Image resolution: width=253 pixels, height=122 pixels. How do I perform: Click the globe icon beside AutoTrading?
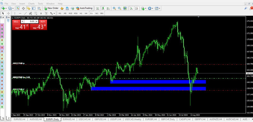[x=73, y=8]
